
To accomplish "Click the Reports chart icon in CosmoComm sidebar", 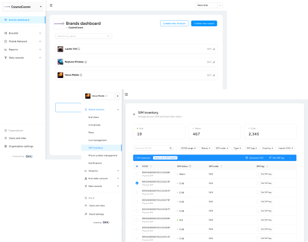I will (x=6, y=50).
